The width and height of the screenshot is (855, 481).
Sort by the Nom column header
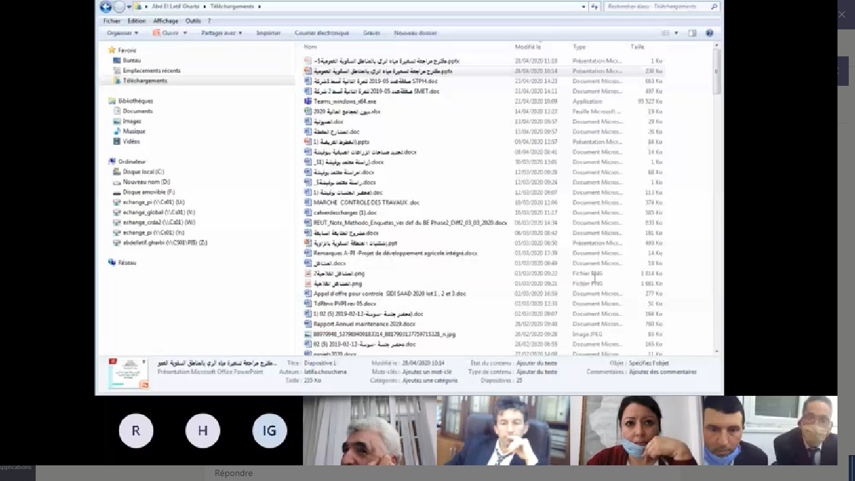tap(310, 47)
